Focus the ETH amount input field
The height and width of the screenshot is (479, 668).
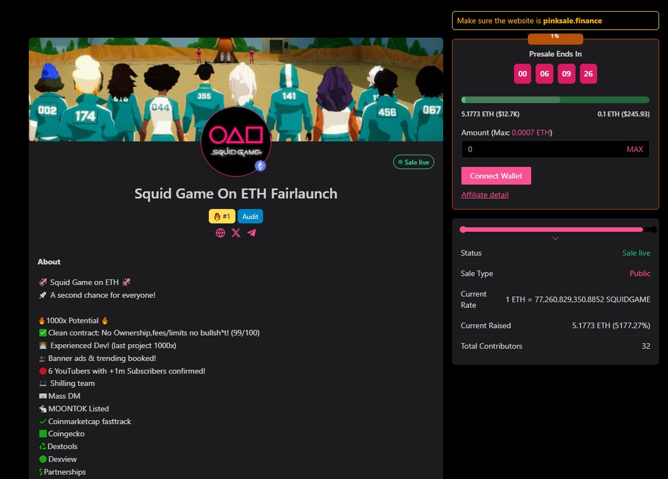(x=555, y=149)
